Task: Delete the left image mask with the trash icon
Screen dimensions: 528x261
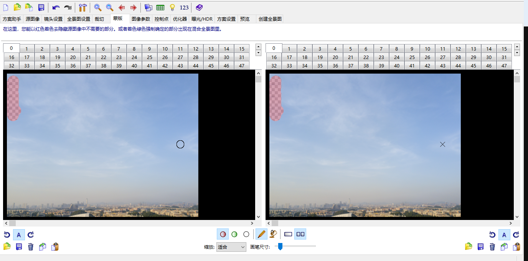Action: click(x=31, y=246)
